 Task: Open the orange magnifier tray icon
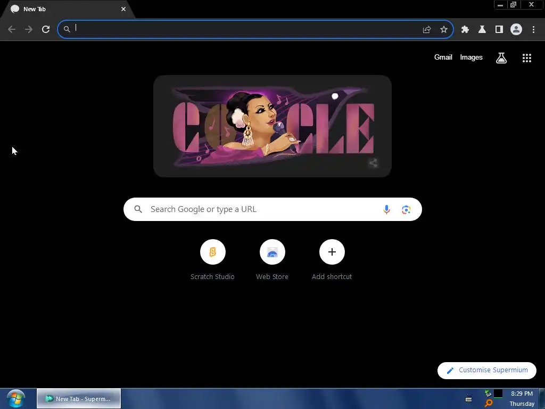point(489,404)
